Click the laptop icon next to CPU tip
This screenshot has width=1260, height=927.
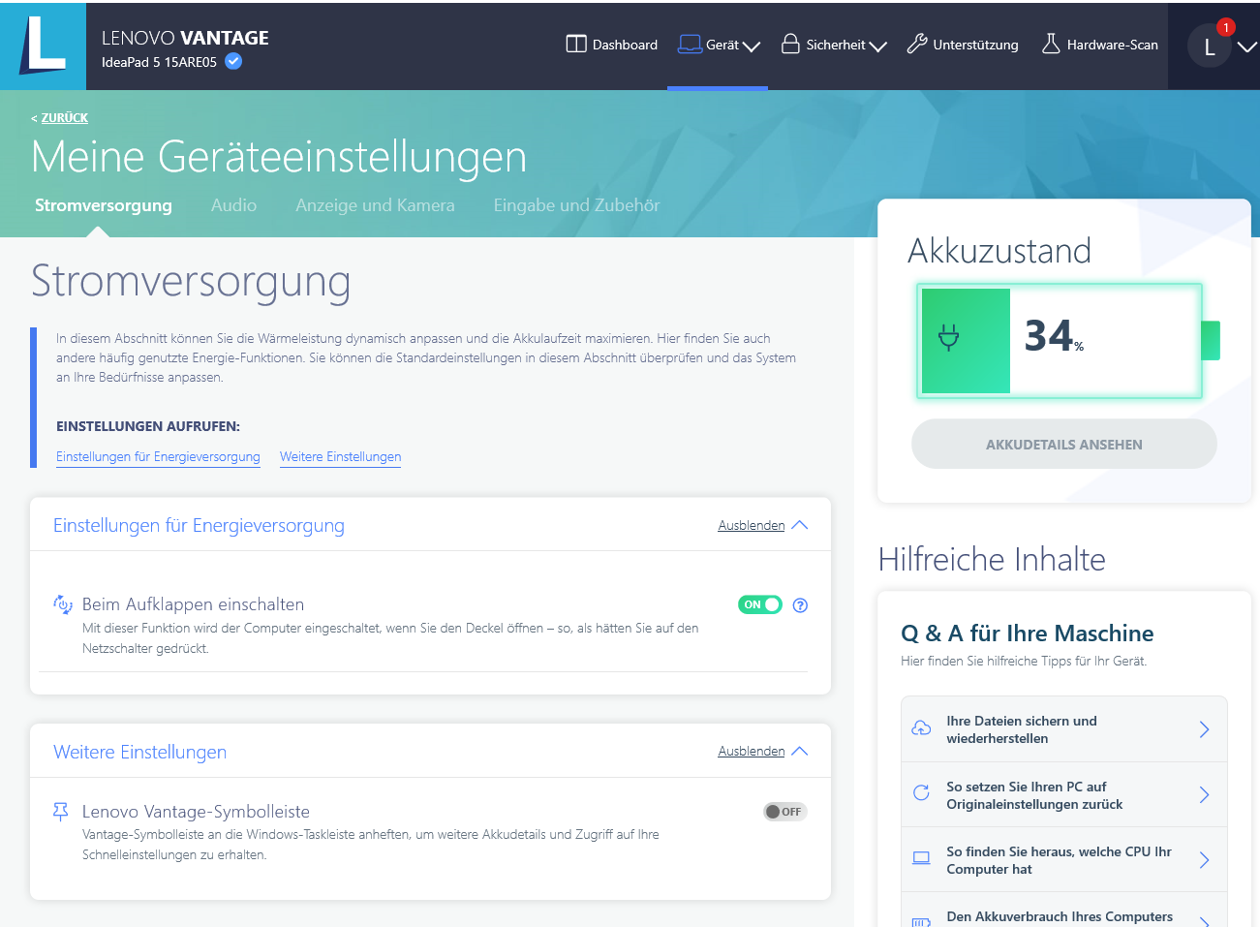[921, 858]
